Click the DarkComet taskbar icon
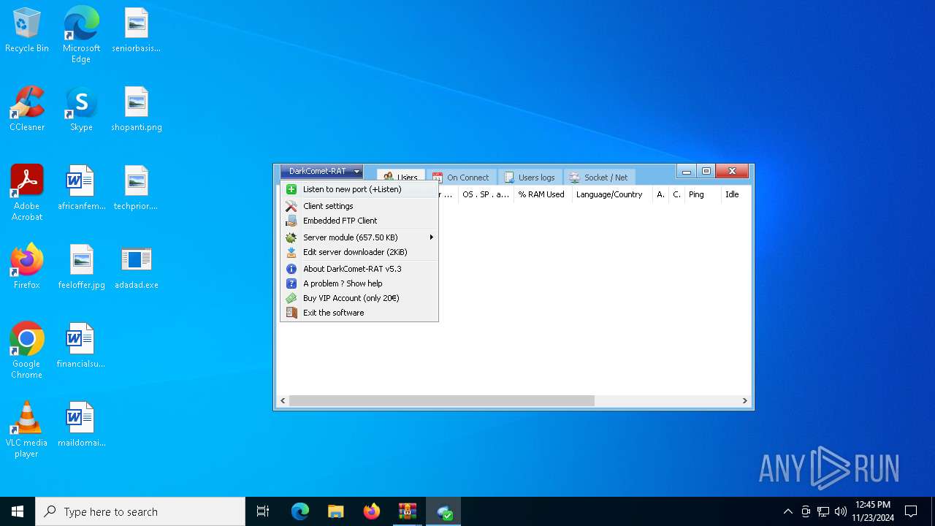The height and width of the screenshot is (526, 935). point(443,511)
